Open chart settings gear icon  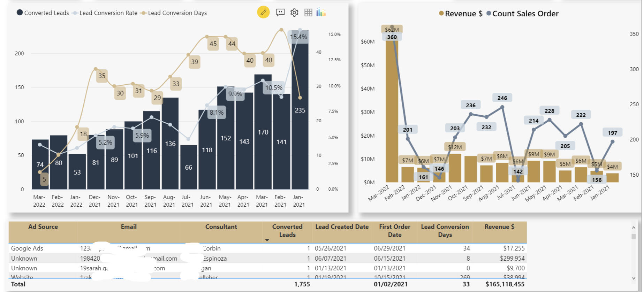point(294,13)
